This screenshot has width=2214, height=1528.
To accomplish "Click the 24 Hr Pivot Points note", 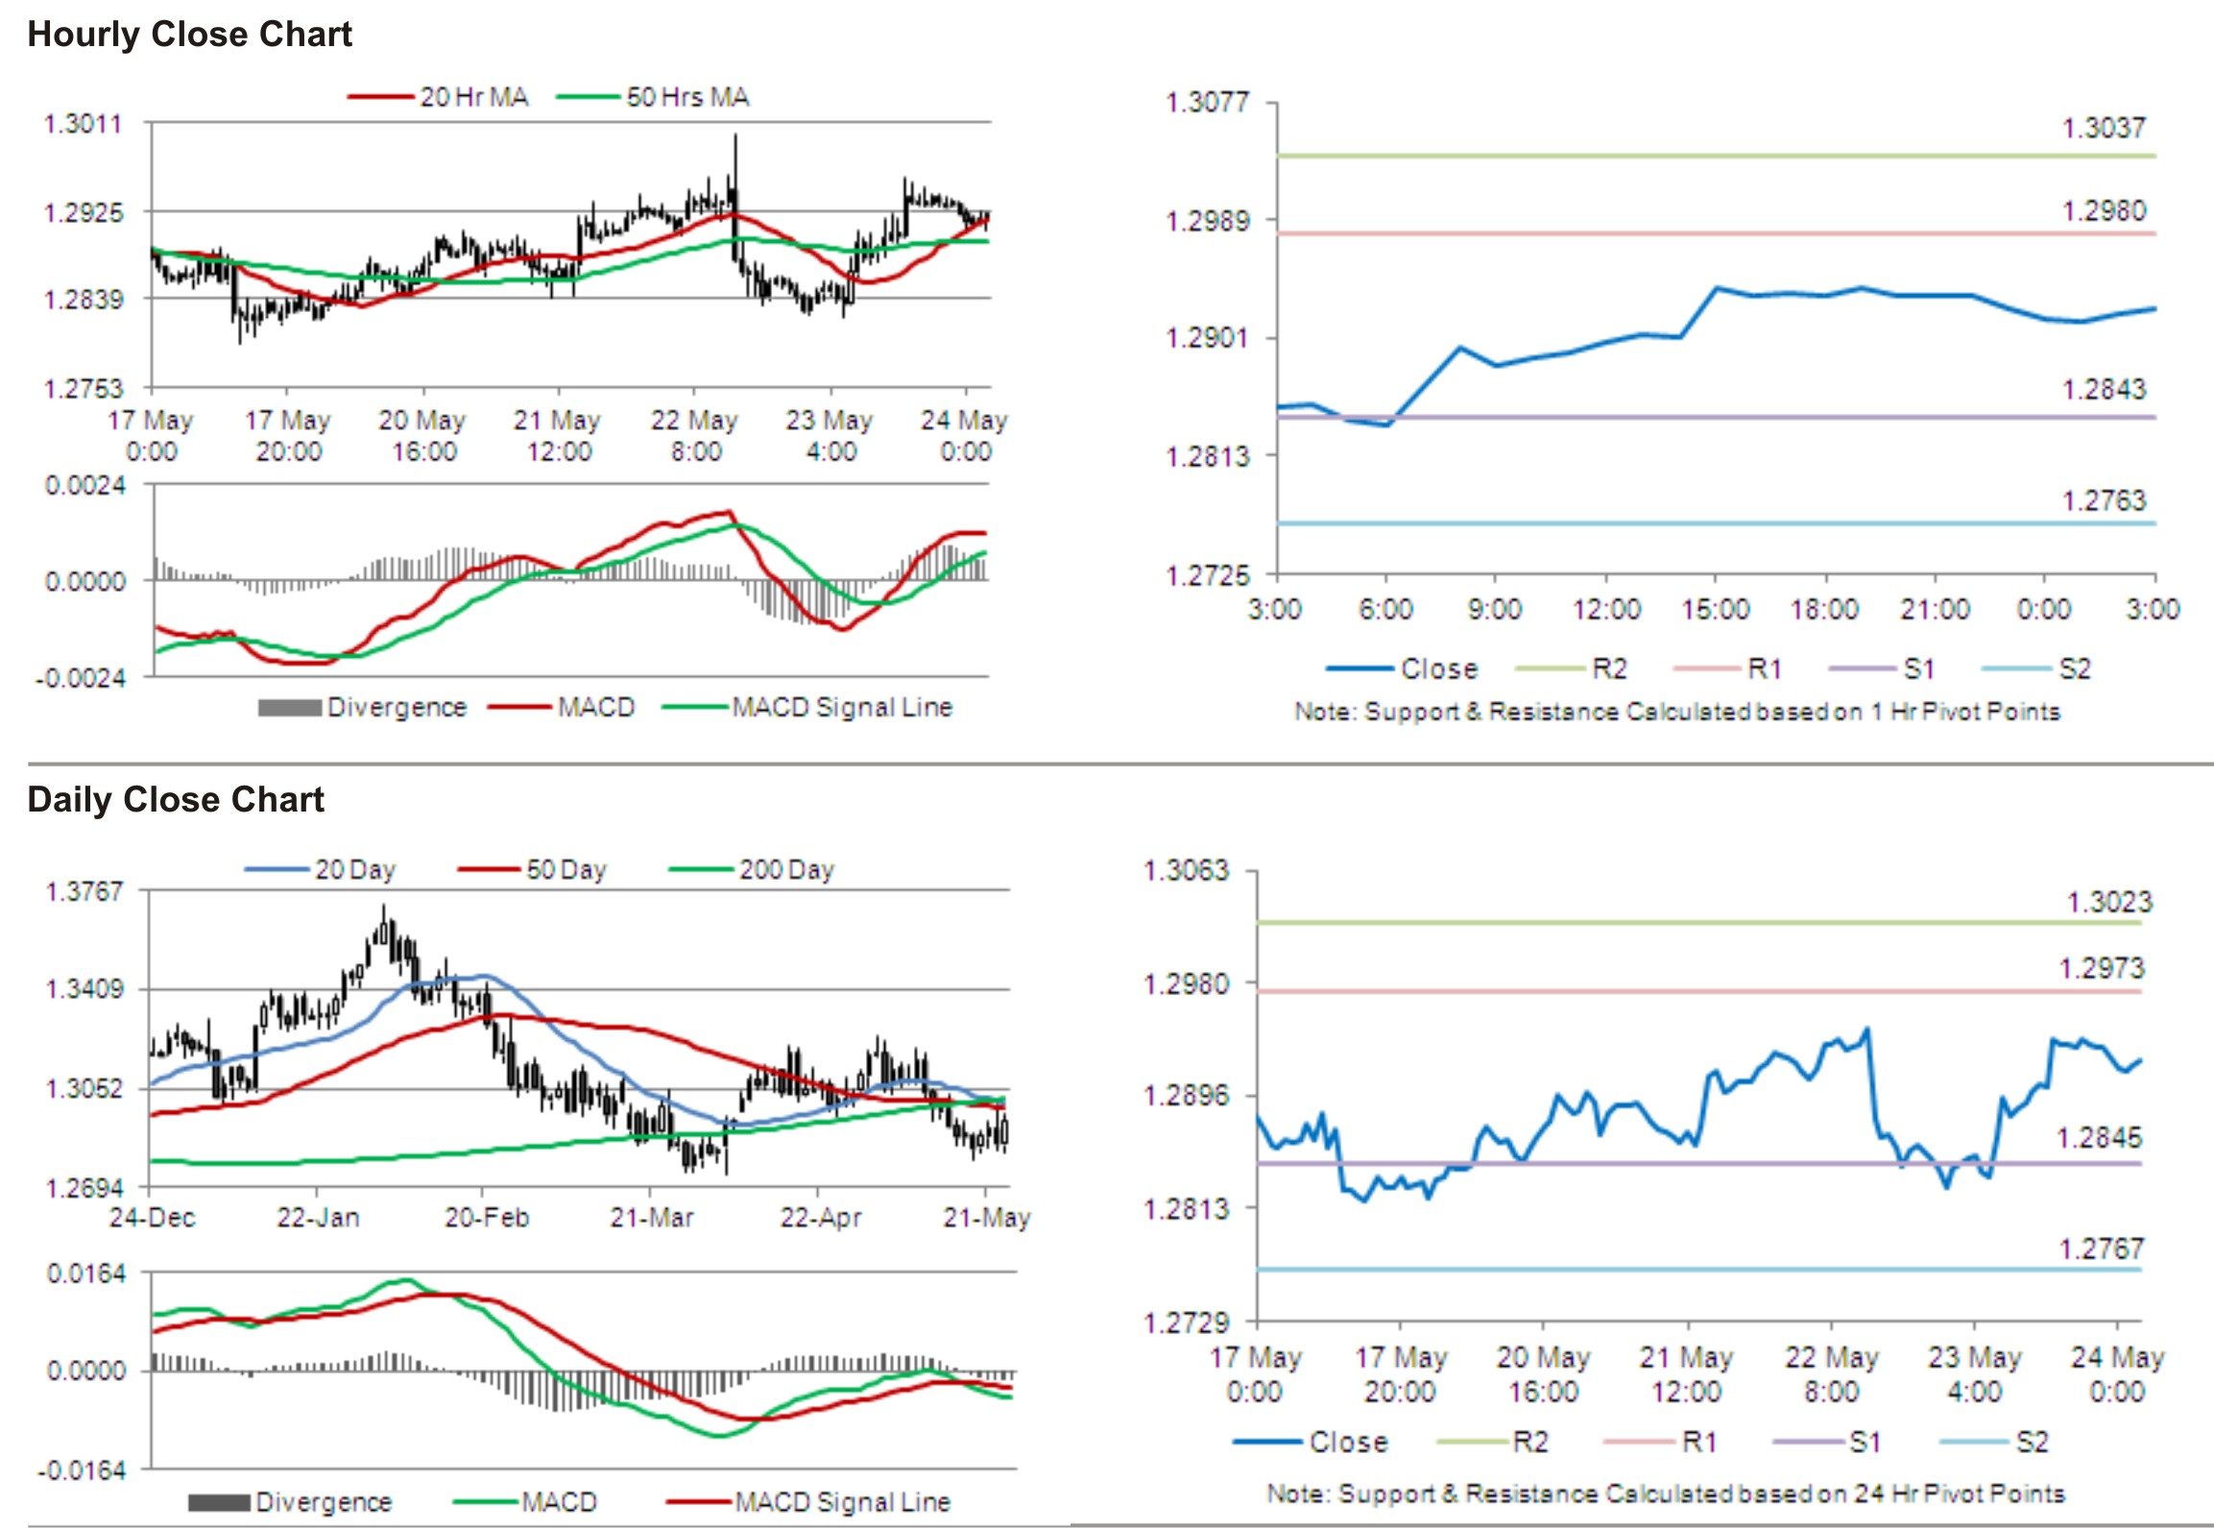I will click(x=1666, y=1493).
